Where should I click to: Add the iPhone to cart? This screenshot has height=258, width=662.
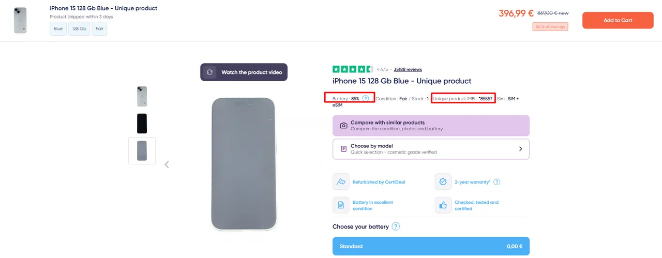pyautogui.click(x=618, y=20)
